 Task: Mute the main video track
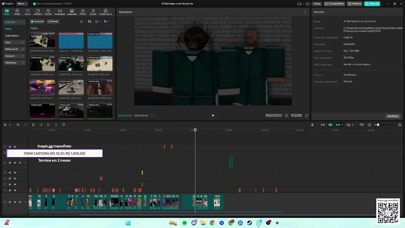[20, 202]
